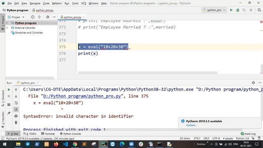The height and width of the screenshot is (148, 263).
Task: Restore layout icon in Run sidebar
Action: (x=9, y=104)
